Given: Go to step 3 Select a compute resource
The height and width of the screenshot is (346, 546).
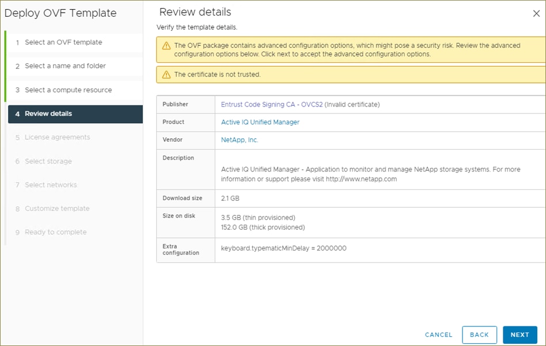Looking at the screenshot, I should pos(75,90).
